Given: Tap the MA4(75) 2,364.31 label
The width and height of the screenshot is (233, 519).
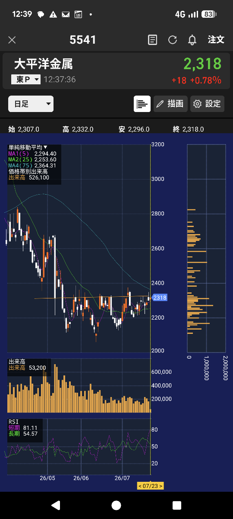Looking at the screenshot, I should tap(32, 166).
